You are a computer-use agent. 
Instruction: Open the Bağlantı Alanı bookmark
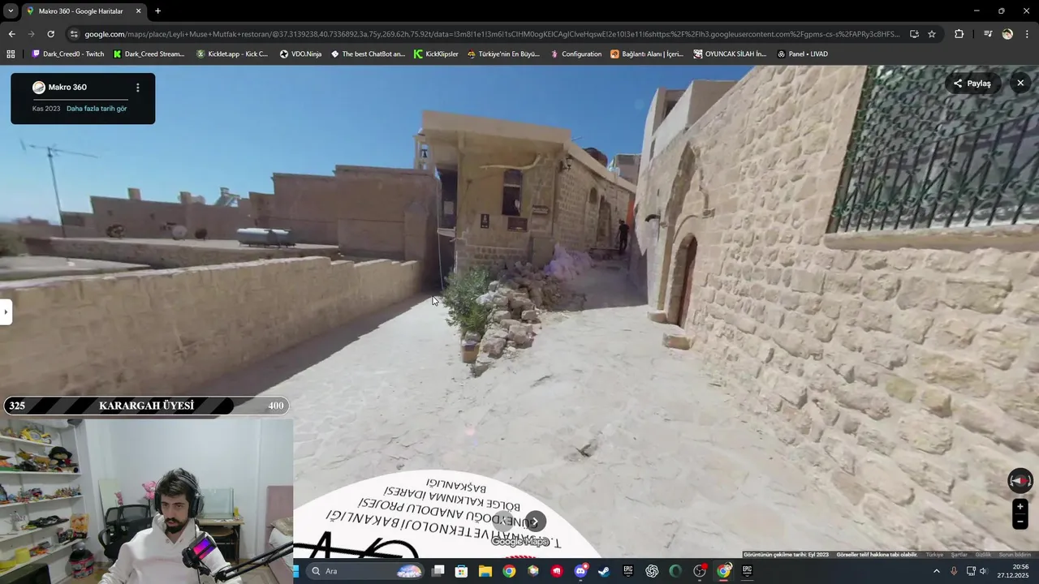click(647, 54)
